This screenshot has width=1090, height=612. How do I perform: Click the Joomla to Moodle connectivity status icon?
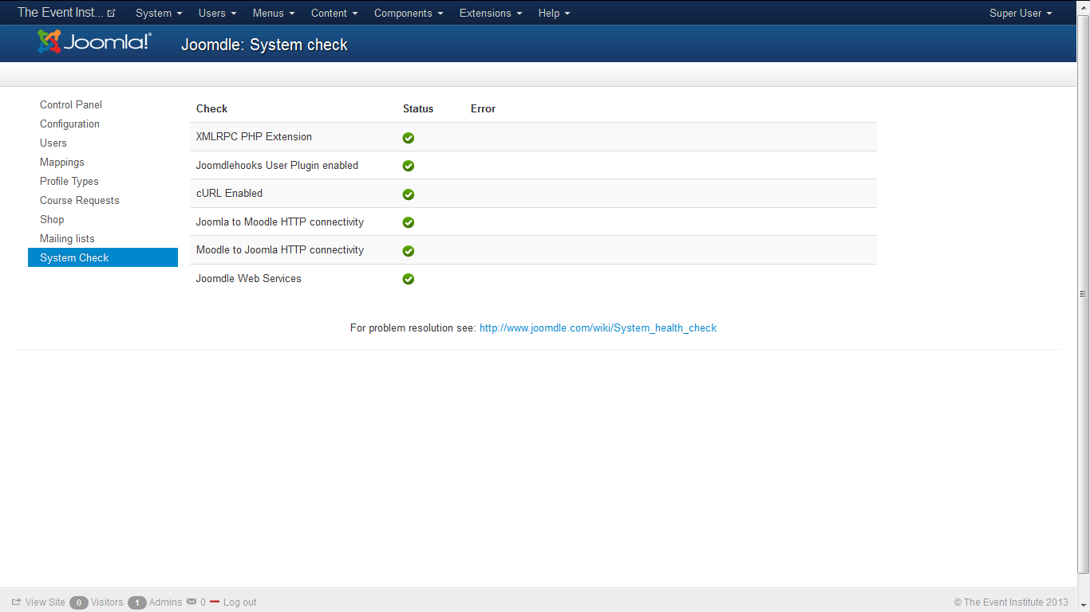(409, 222)
